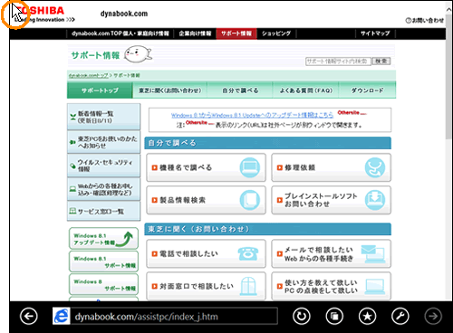The width and height of the screenshot is (453, 333).
Task: Open the Windows 8.1 Update information link
Action: point(252,115)
